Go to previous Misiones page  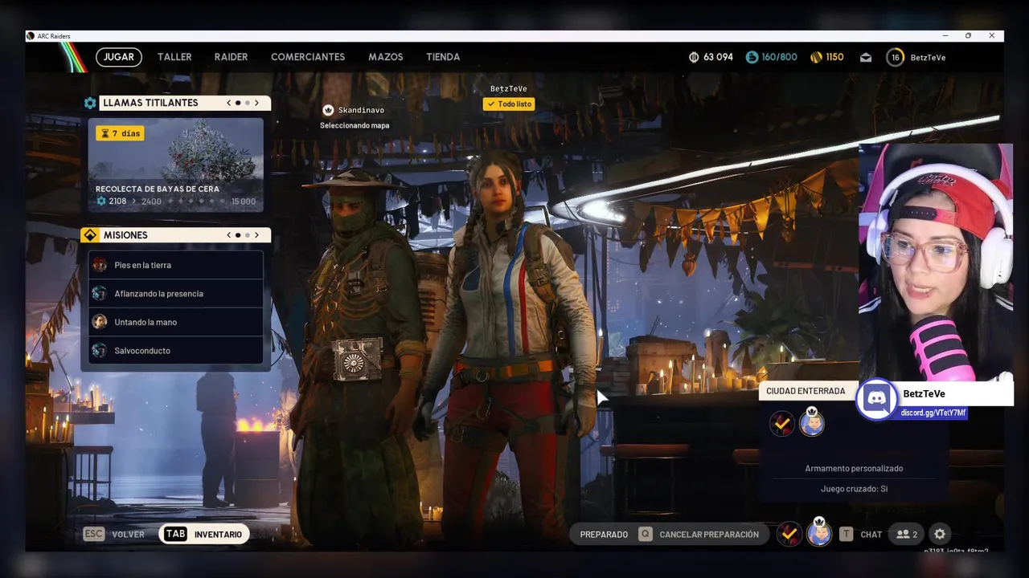pyautogui.click(x=228, y=235)
